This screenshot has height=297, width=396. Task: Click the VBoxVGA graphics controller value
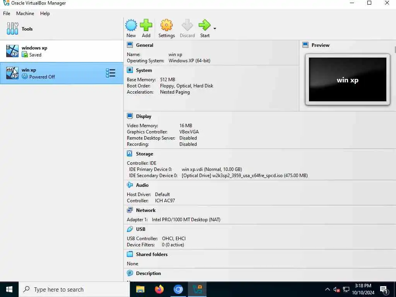(x=189, y=132)
